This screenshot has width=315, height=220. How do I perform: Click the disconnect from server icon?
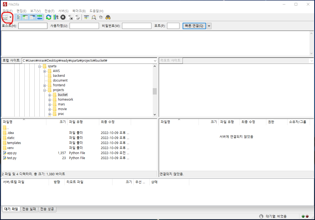pyautogui.click(x=70, y=17)
